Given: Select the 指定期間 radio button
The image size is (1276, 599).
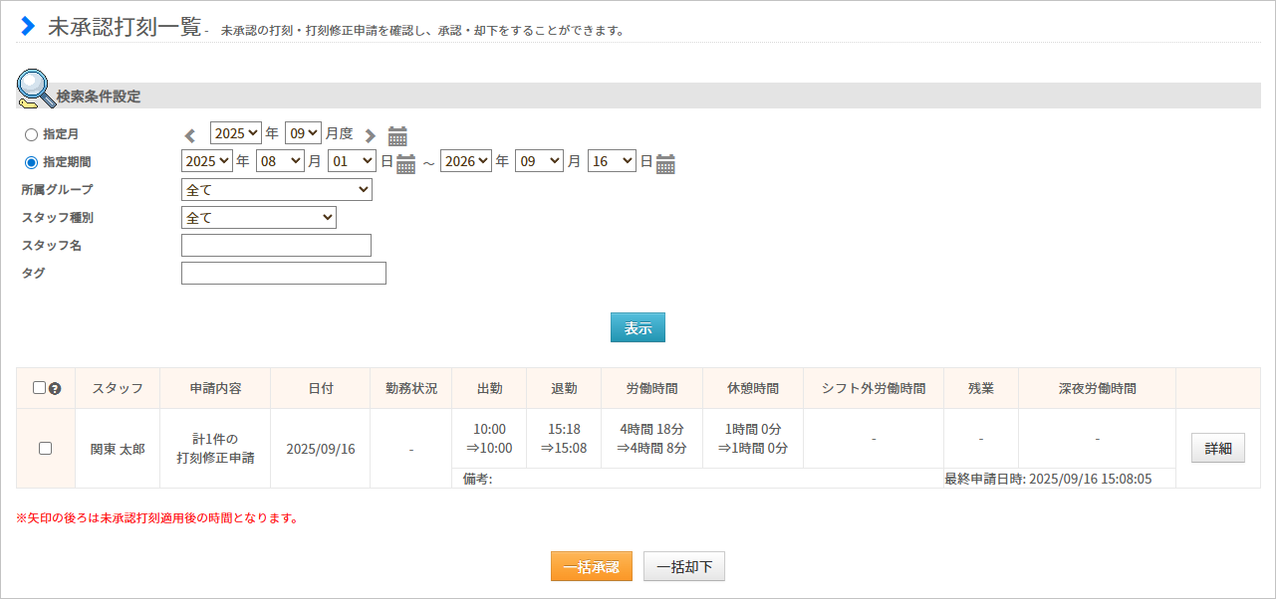Looking at the screenshot, I should click(x=31, y=162).
